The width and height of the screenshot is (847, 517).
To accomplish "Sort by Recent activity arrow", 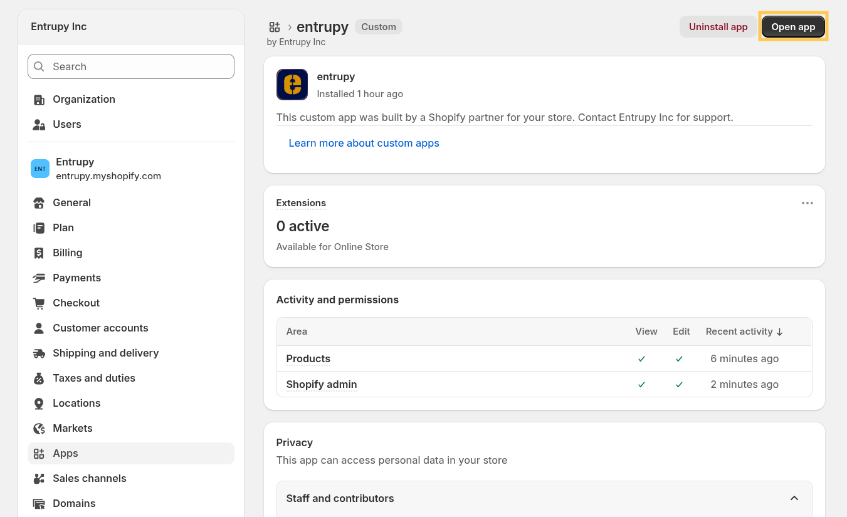I will (x=780, y=332).
